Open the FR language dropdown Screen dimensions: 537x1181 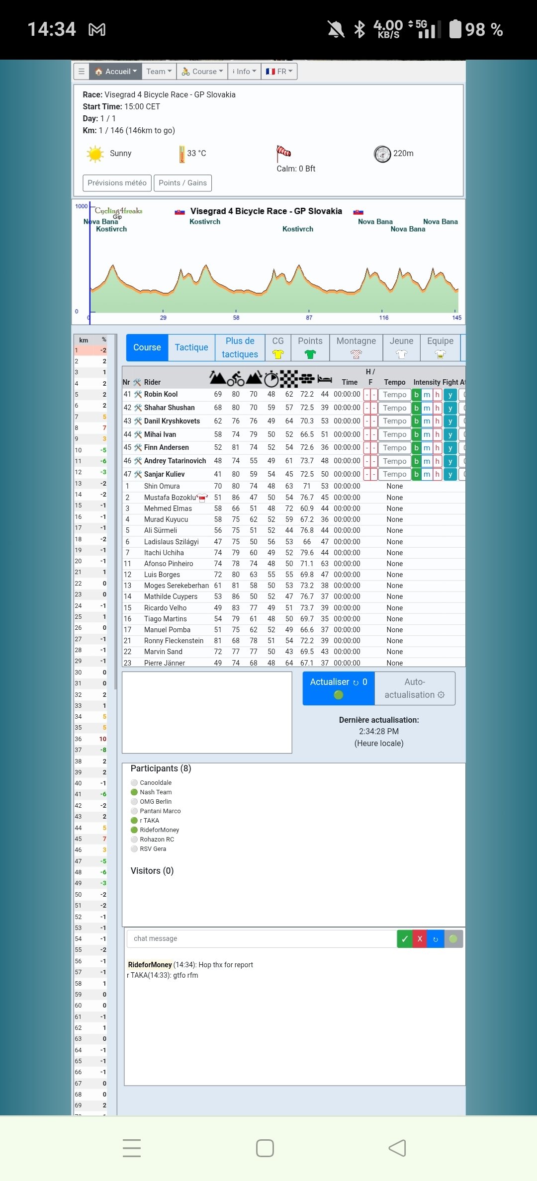(279, 72)
